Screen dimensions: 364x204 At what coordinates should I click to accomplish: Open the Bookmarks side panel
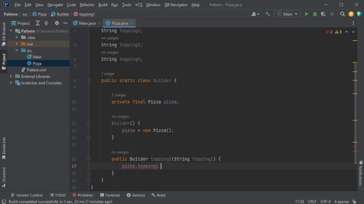click(x=4, y=148)
